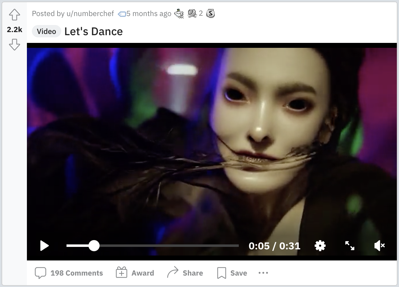Click the first Snoo award badge
The width and height of the screenshot is (399, 287).
tap(179, 14)
